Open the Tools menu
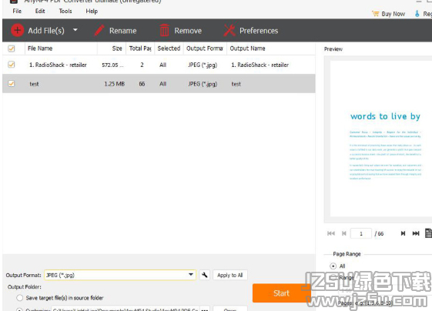 [x=65, y=11]
